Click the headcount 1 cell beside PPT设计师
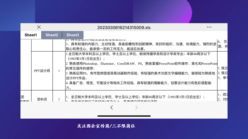The image size is (248, 139). coord(59,71)
